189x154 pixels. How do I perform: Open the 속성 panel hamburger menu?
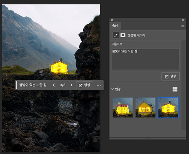click(183, 26)
